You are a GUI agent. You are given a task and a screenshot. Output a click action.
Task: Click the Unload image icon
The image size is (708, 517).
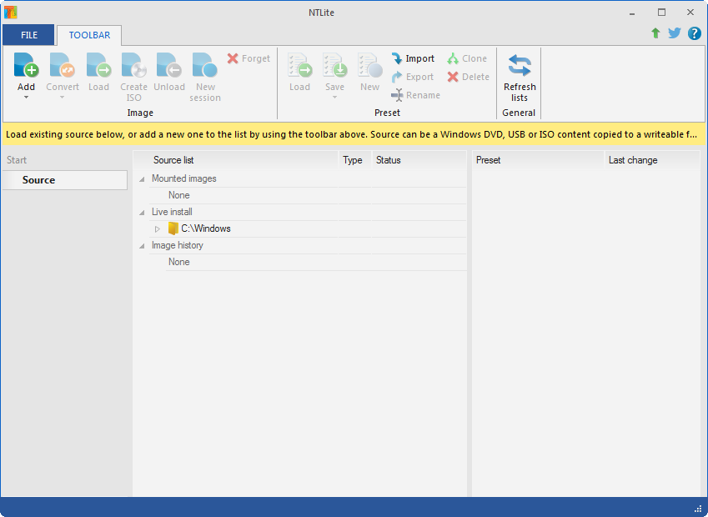tap(169, 65)
